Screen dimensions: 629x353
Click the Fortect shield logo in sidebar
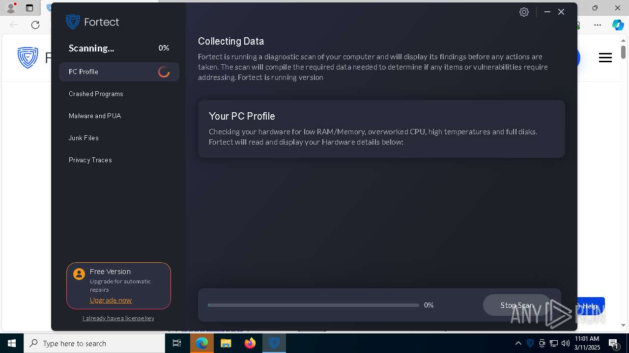pyautogui.click(x=73, y=22)
